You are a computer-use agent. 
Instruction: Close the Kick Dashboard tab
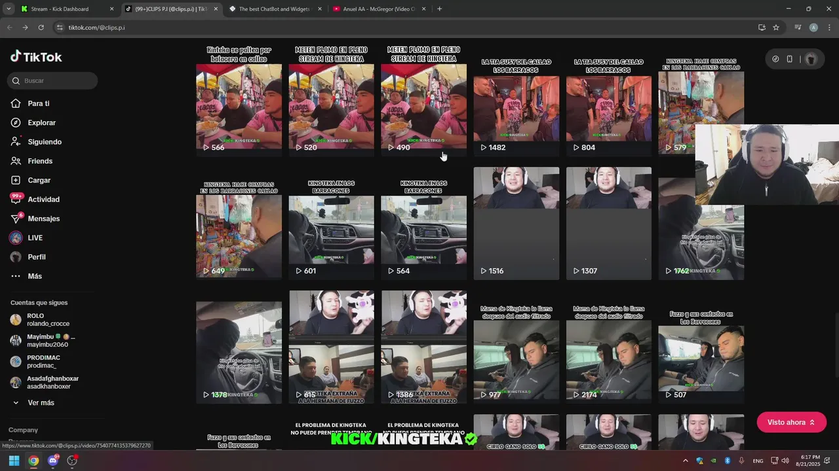tap(111, 9)
